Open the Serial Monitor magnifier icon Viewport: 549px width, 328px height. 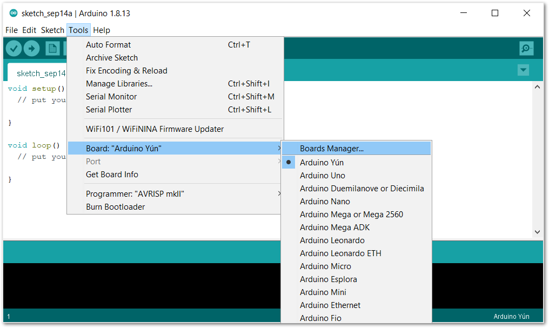pos(526,48)
